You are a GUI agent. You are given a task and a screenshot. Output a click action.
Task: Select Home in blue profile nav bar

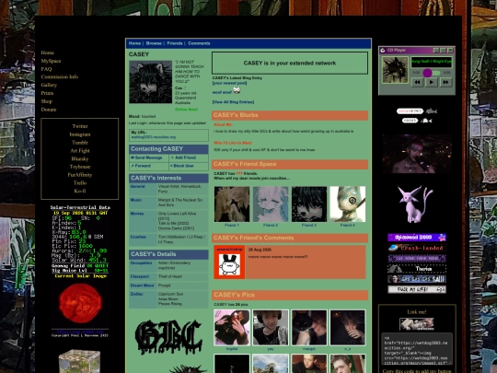tap(134, 43)
